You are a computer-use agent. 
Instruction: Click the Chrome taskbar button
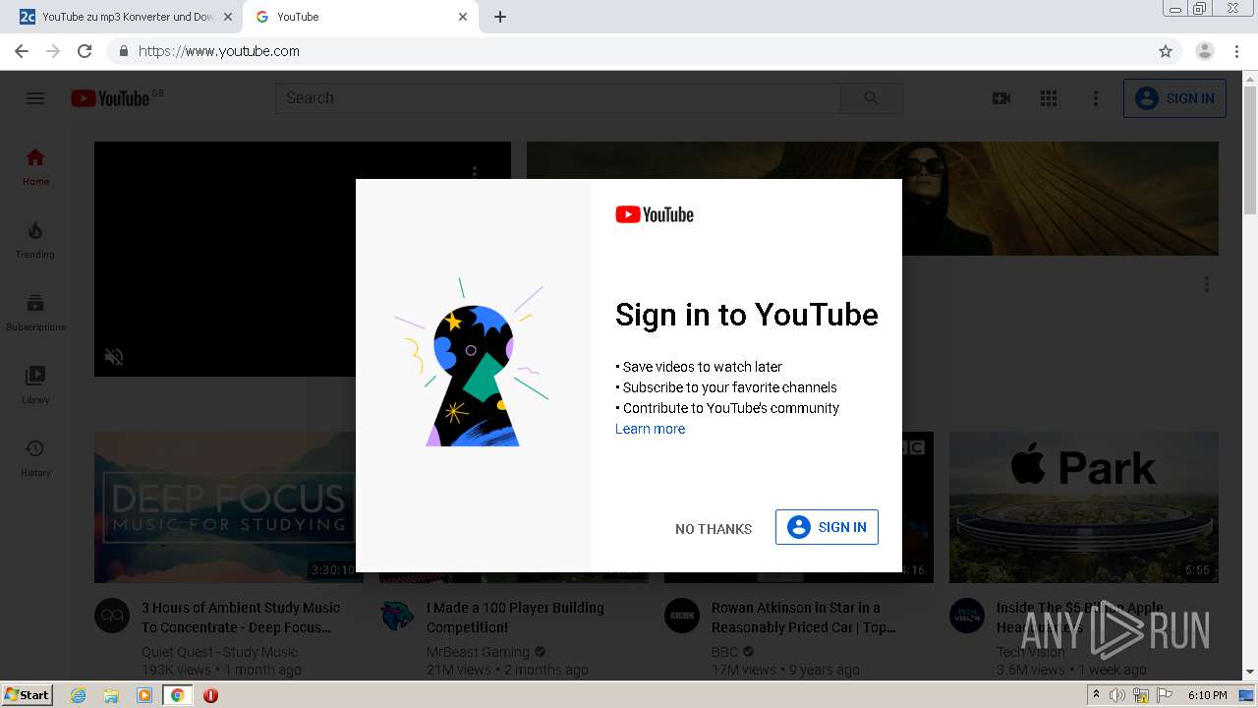click(x=177, y=695)
